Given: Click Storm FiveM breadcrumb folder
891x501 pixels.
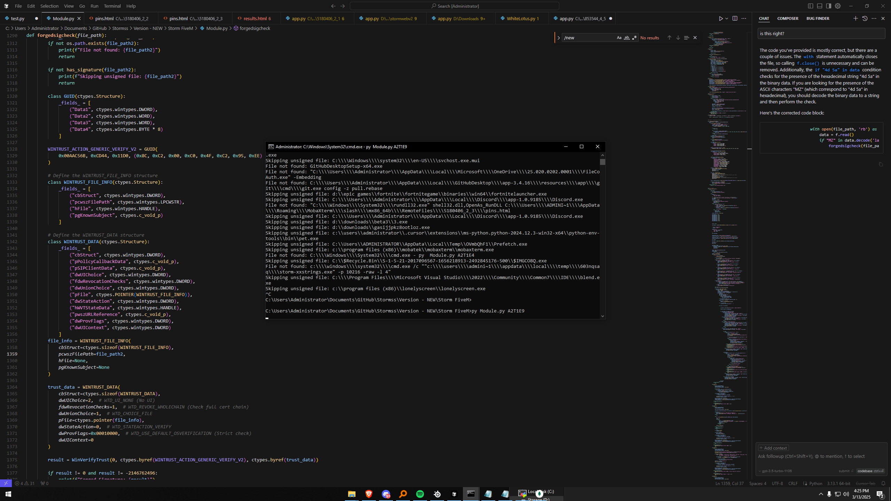Looking at the screenshot, I should tap(180, 28).
